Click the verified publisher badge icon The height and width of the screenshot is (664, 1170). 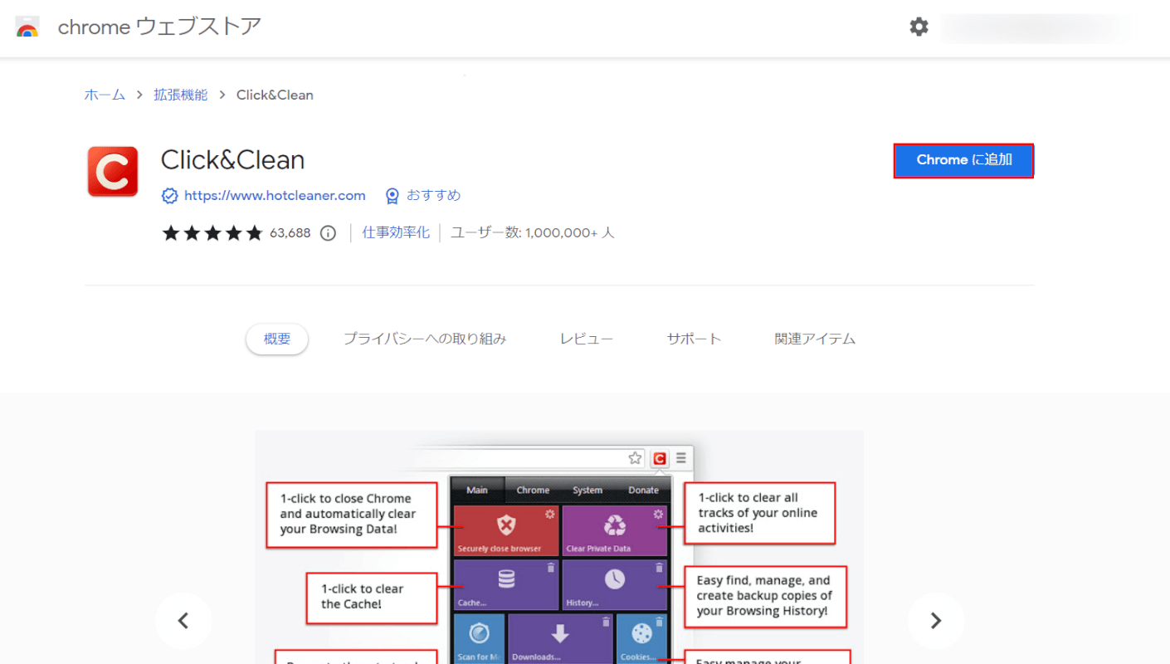[x=169, y=196]
